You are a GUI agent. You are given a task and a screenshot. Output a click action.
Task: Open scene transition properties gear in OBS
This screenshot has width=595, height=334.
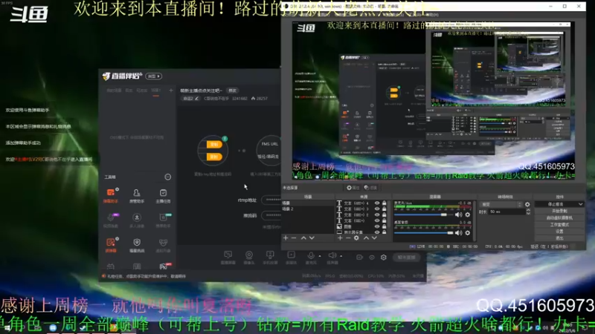click(x=527, y=204)
